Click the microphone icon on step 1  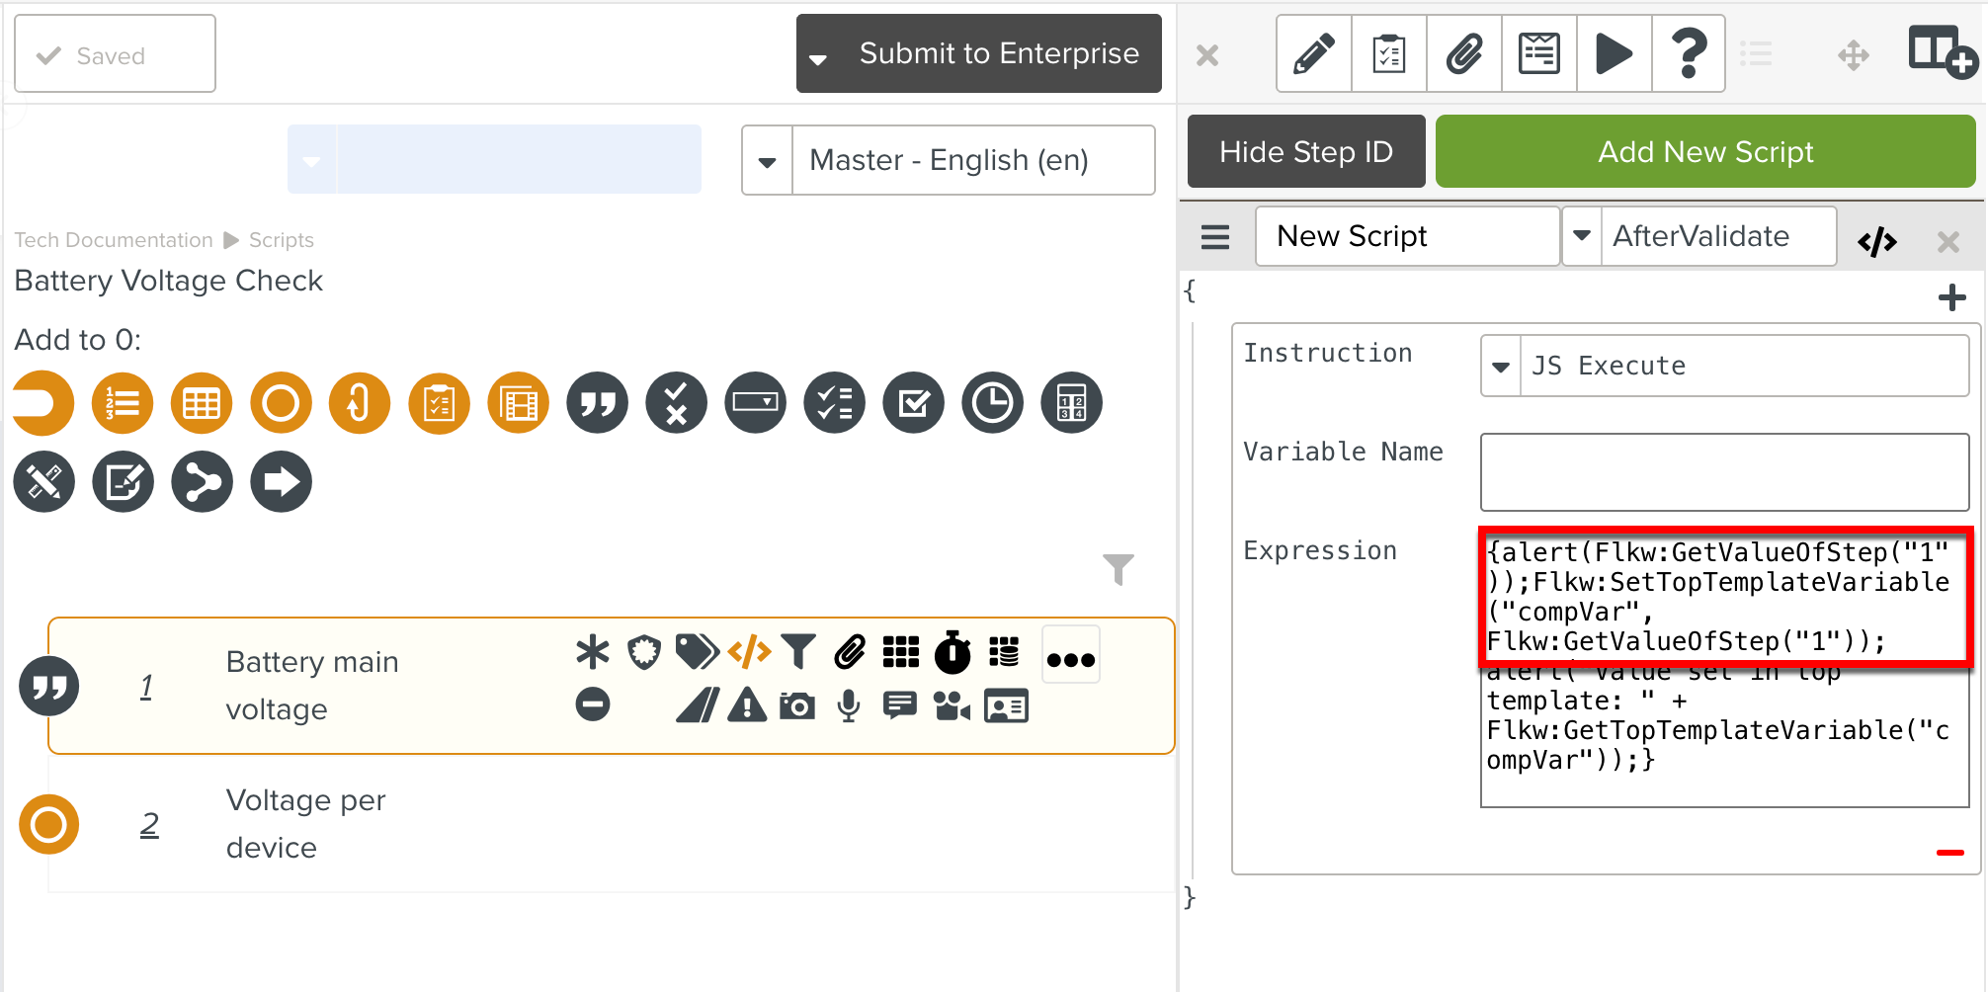848,705
